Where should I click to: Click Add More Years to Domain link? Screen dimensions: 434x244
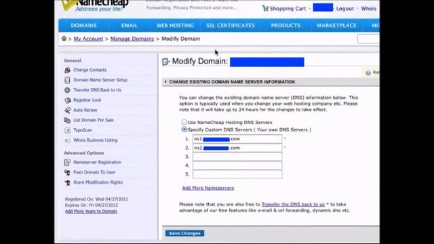tap(91, 211)
